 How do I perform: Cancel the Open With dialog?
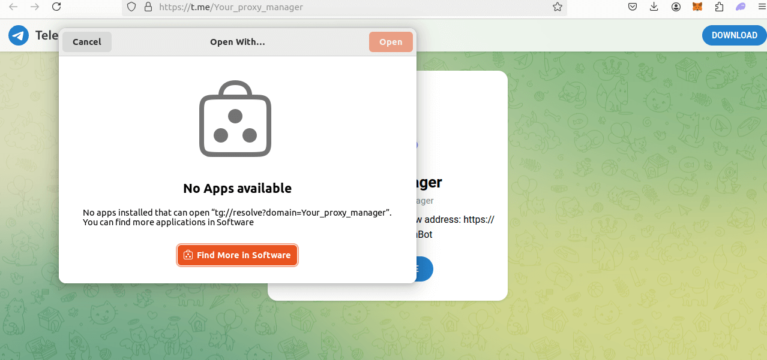87,42
